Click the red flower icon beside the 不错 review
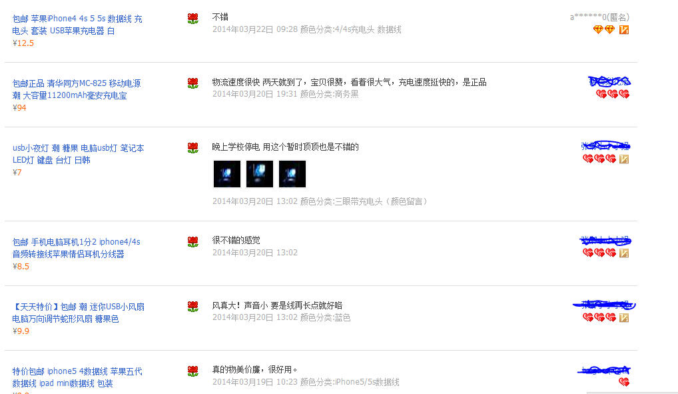 point(193,19)
